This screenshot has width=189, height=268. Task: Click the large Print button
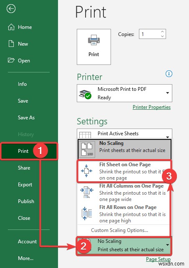[x=94, y=46]
